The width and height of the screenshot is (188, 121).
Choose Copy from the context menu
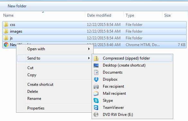[32, 75]
